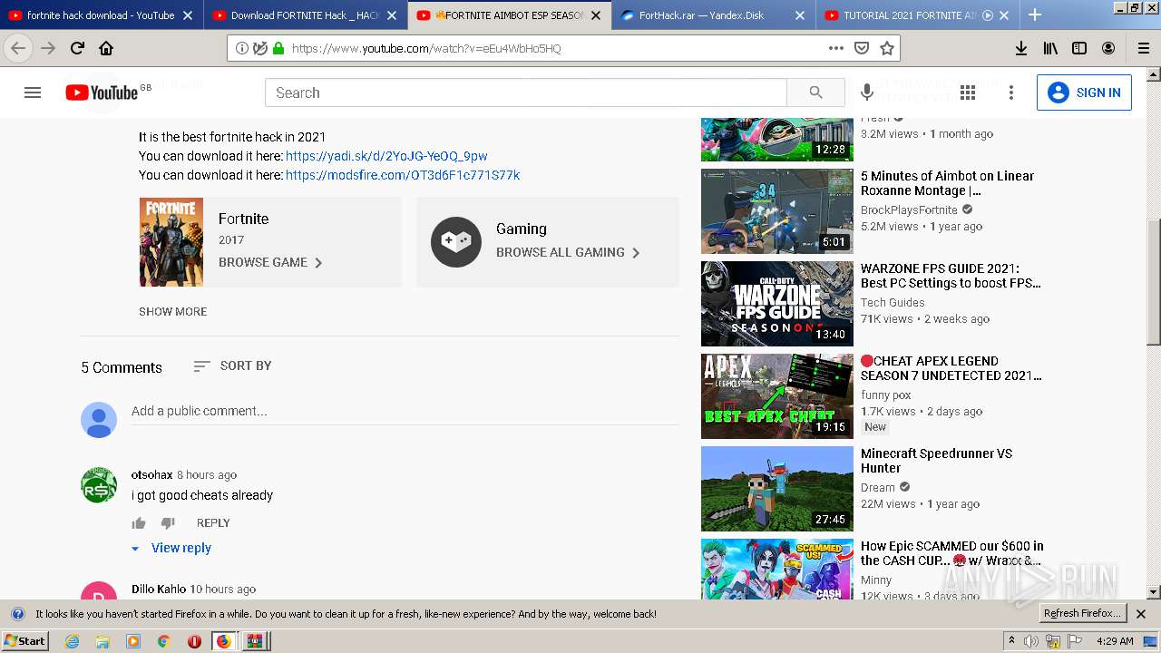
Task: Open the yadi.sk download link
Action: point(386,156)
